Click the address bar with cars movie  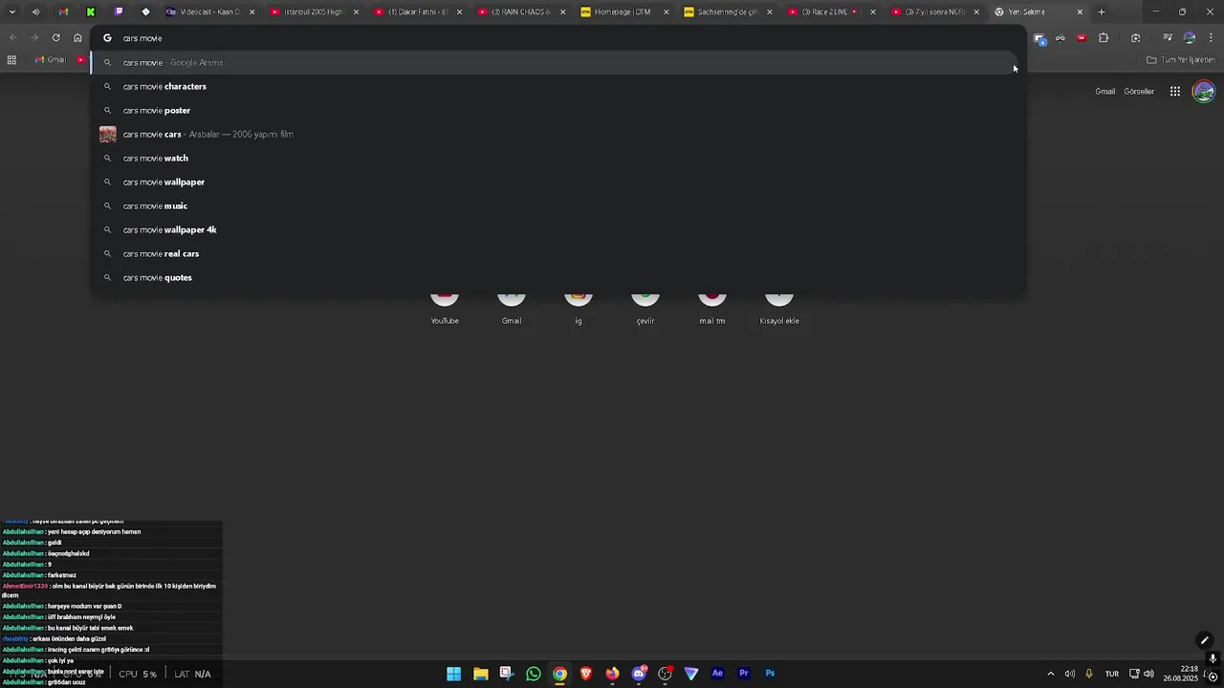pos(558,38)
